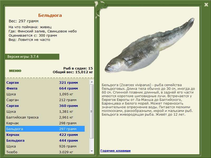Select the Сарган 212 грамм entry

tap(45, 100)
